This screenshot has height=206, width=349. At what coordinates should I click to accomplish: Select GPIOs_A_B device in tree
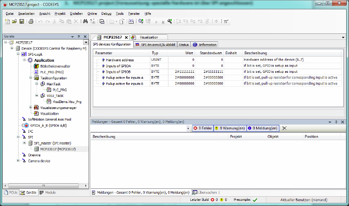(x=48, y=125)
